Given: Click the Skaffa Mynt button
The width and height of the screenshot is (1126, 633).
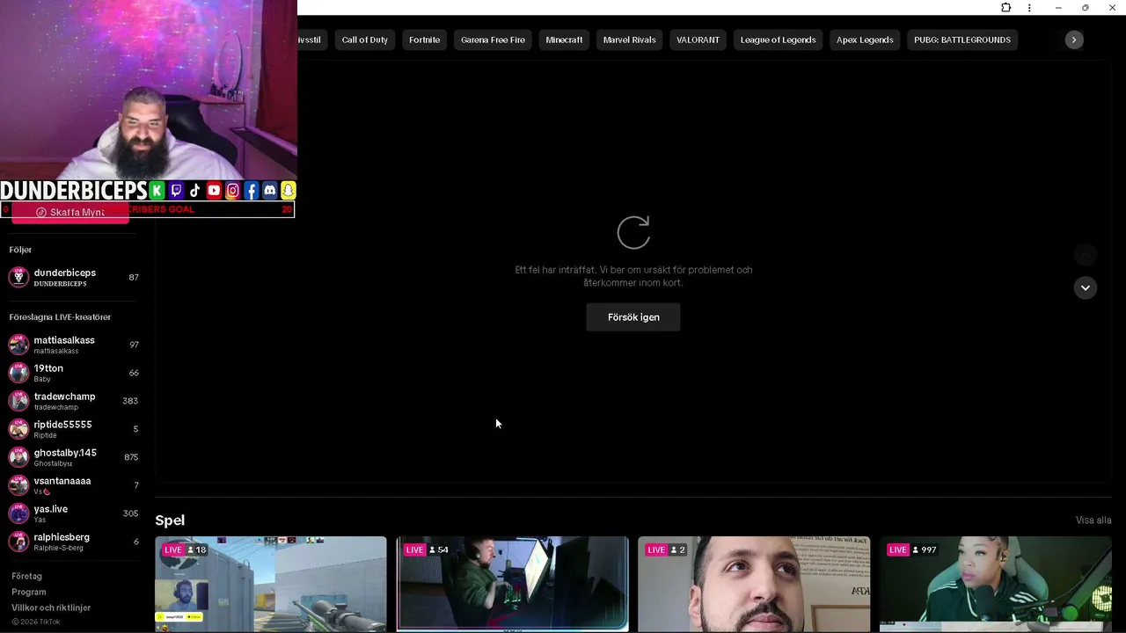Looking at the screenshot, I should tap(70, 213).
